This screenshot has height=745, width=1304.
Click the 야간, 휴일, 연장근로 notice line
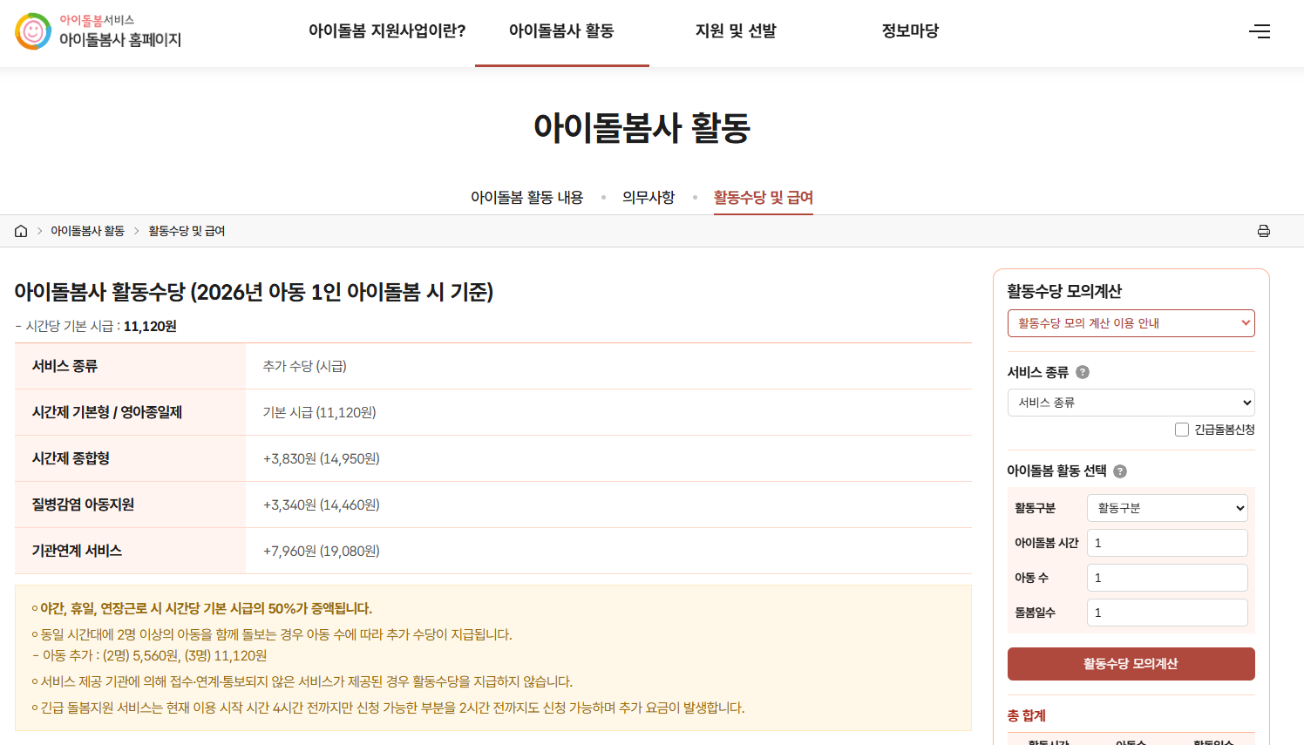click(x=202, y=608)
